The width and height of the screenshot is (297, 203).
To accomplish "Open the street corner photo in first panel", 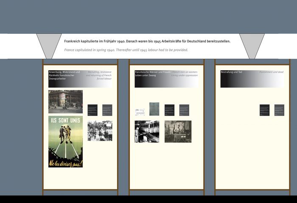I will [x=65, y=101].
